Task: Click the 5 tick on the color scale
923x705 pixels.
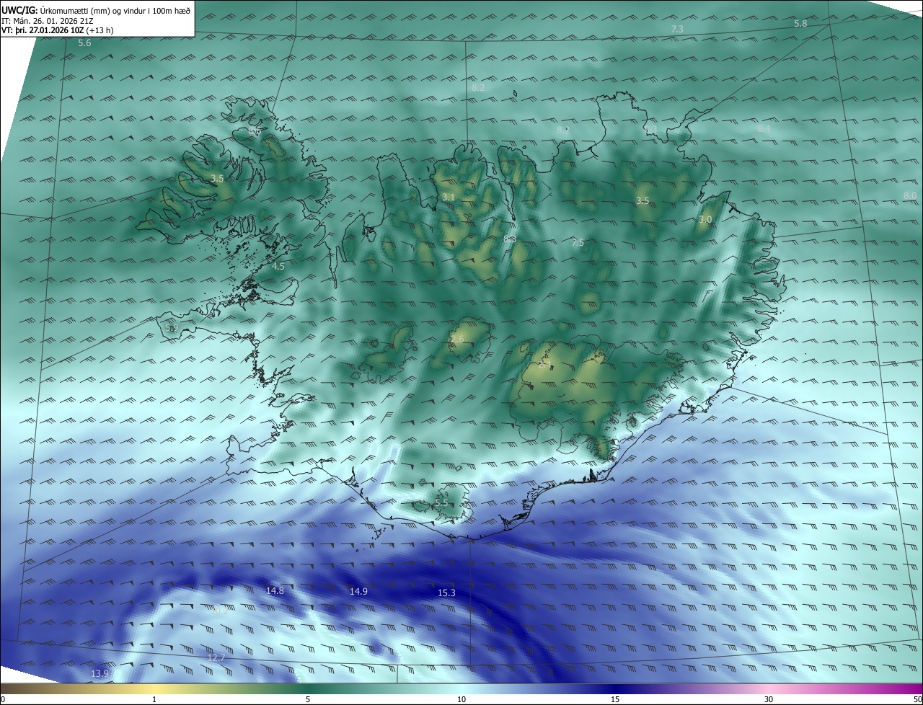Action: [x=308, y=699]
